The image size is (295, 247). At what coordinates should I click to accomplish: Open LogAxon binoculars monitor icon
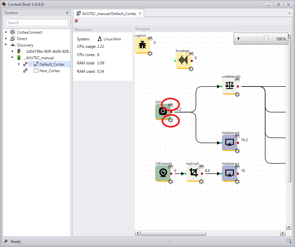[x=150, y=38]
